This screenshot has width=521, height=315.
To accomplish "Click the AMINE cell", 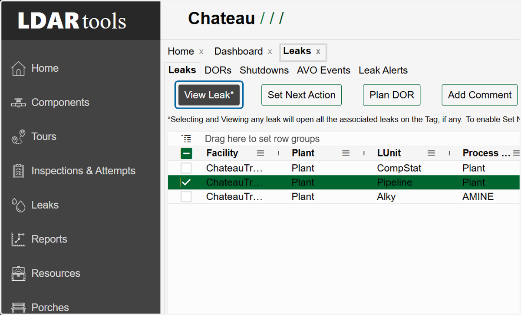I will [478, 197].
